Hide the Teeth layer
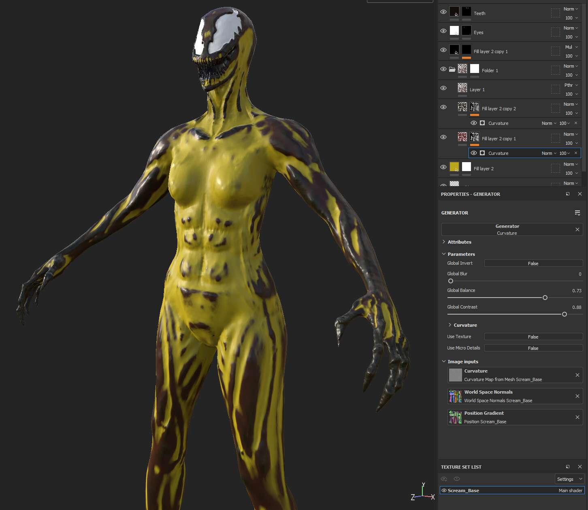588x510 pixels. 443,12
